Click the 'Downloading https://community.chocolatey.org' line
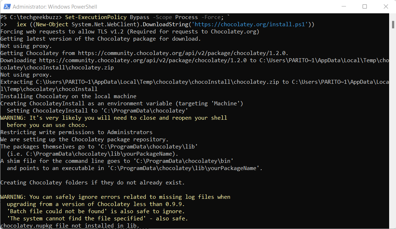This screenshot has height=229, width=396. 195,60
